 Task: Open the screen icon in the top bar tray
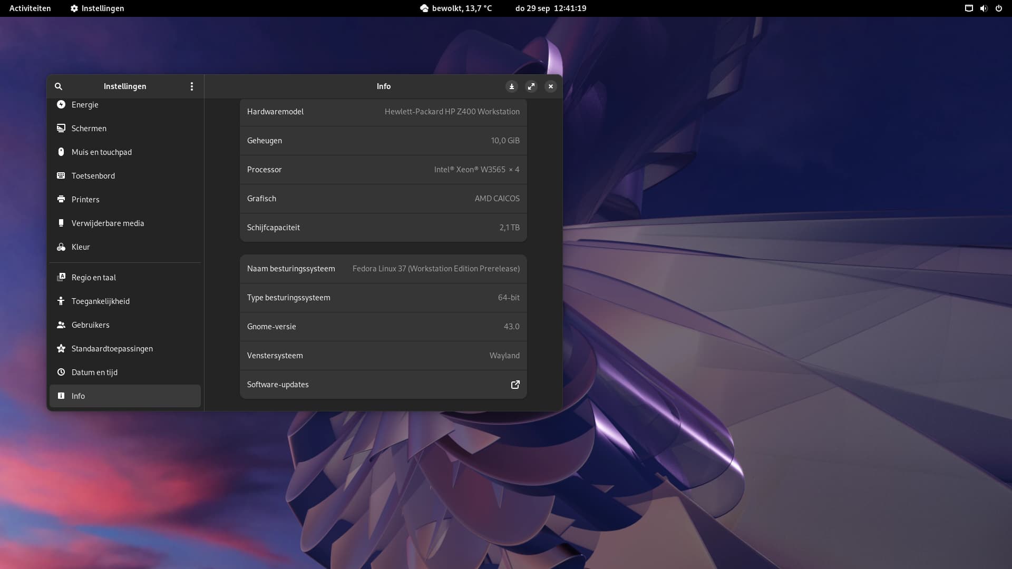tap(969, 8)
